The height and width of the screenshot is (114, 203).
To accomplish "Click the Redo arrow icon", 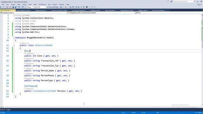I will 23,7.
